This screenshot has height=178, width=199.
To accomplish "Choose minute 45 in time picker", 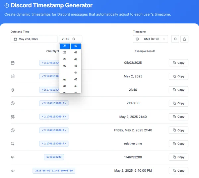I will [x=76, y=79].
